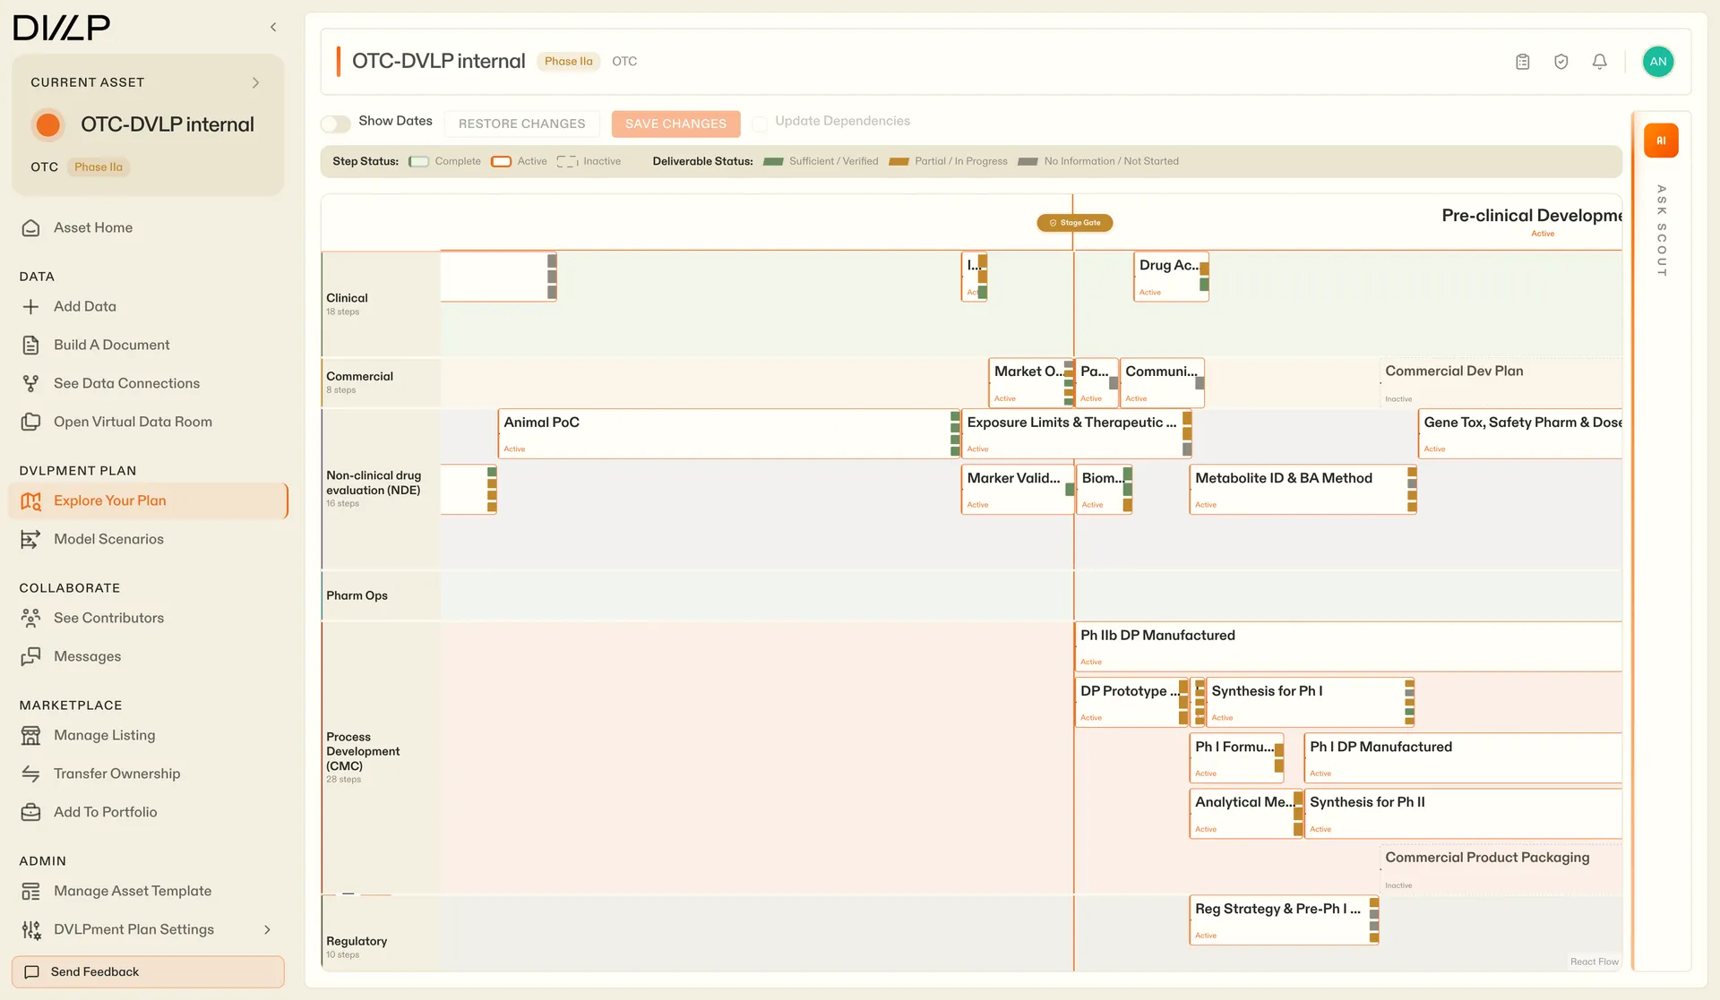Open the Metabolite ID & BA Method step
Viewport: 1720px width, 1000px height.
point(1303,490)
